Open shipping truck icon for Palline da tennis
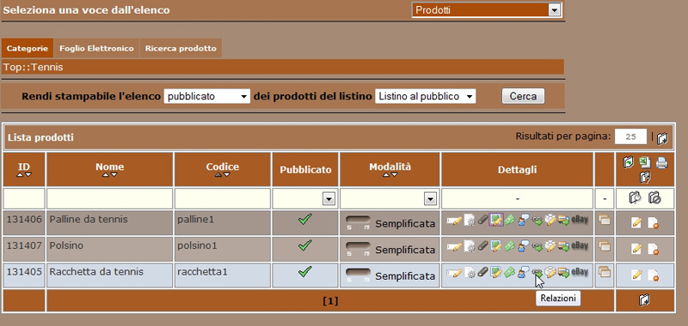The height and width of the screenshot is (326, 688). pos(564,220)
